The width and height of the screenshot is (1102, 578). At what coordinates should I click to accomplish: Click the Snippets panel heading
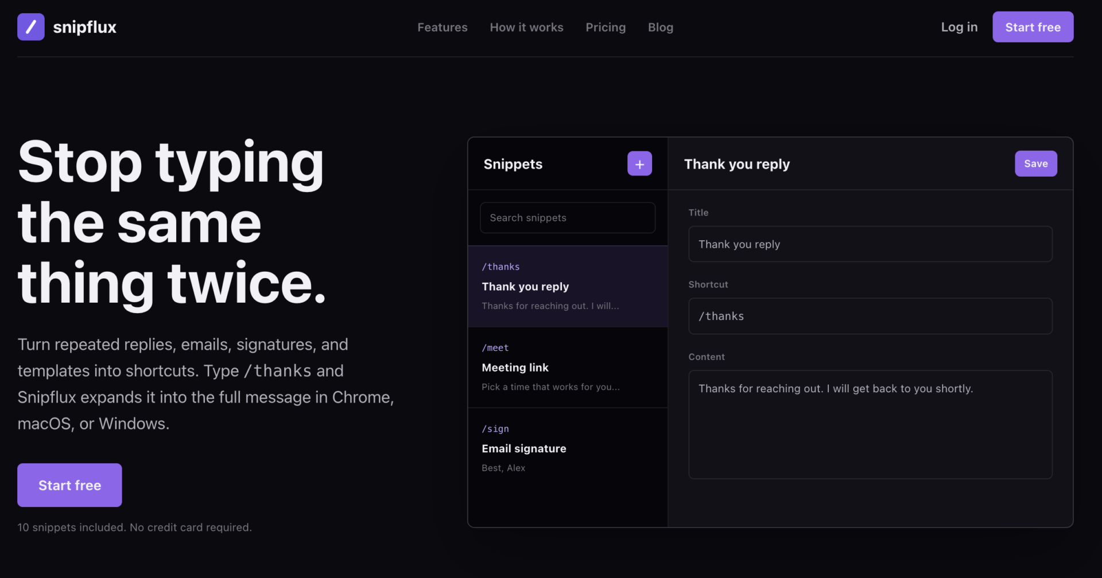pyautogui.click(x=513, y=164)
